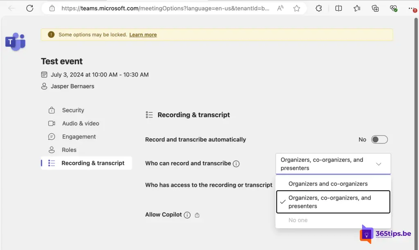
Task: Click the lock icon beside Allow Copilot
Action: pos(197,215)
